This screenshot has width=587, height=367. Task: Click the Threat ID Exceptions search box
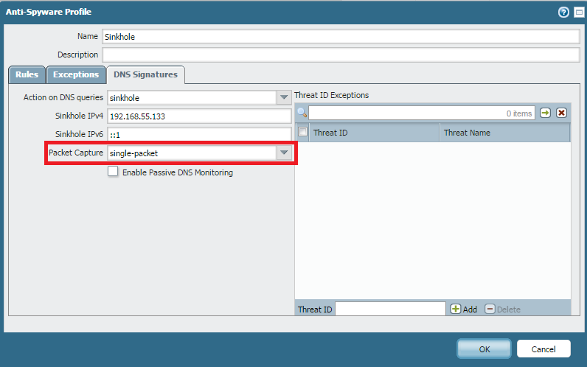422,113
